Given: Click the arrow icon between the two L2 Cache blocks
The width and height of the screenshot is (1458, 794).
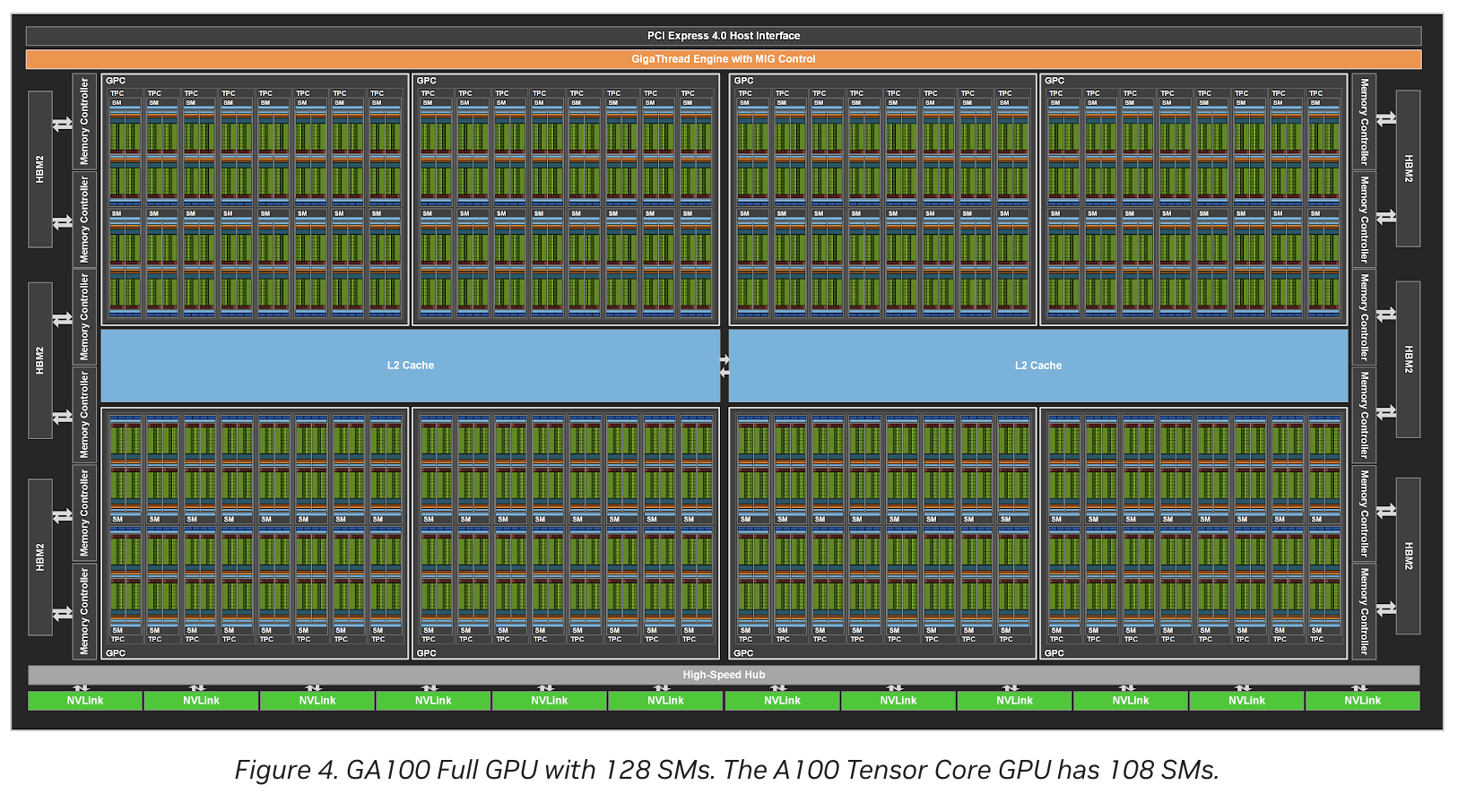Looking at the screenshot, I should click(724, 366).
